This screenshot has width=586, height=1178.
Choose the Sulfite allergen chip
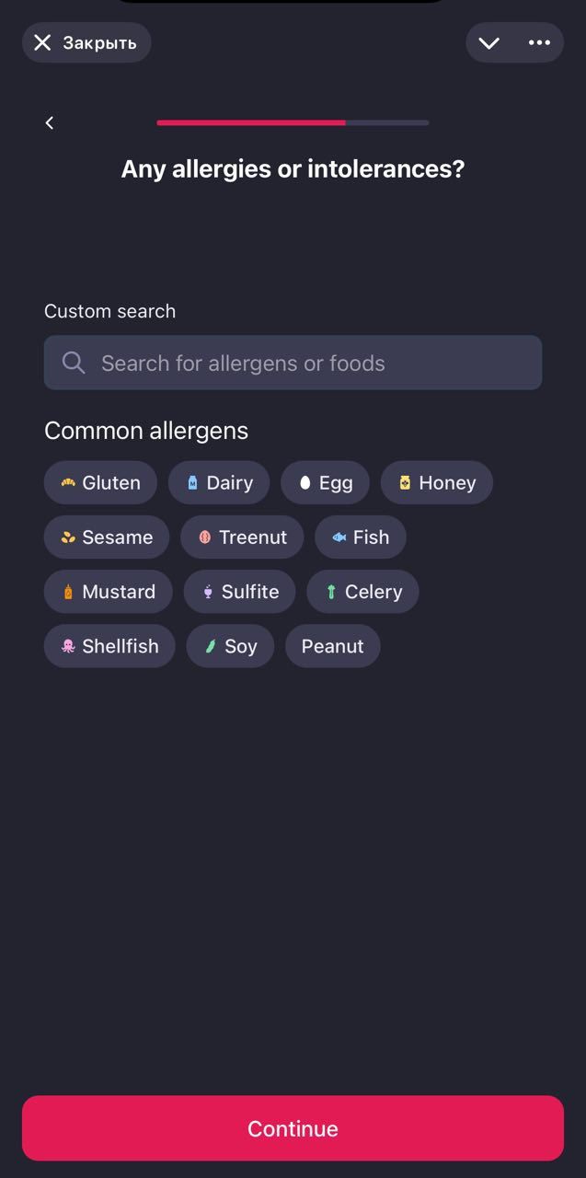pos(239,591)
